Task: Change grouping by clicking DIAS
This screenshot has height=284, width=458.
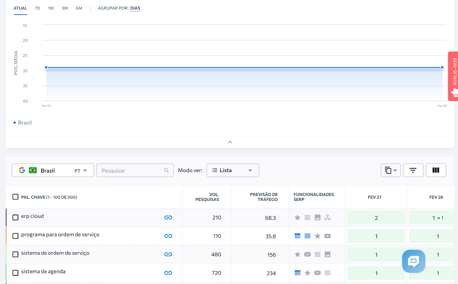Action: tap(135, 8)
